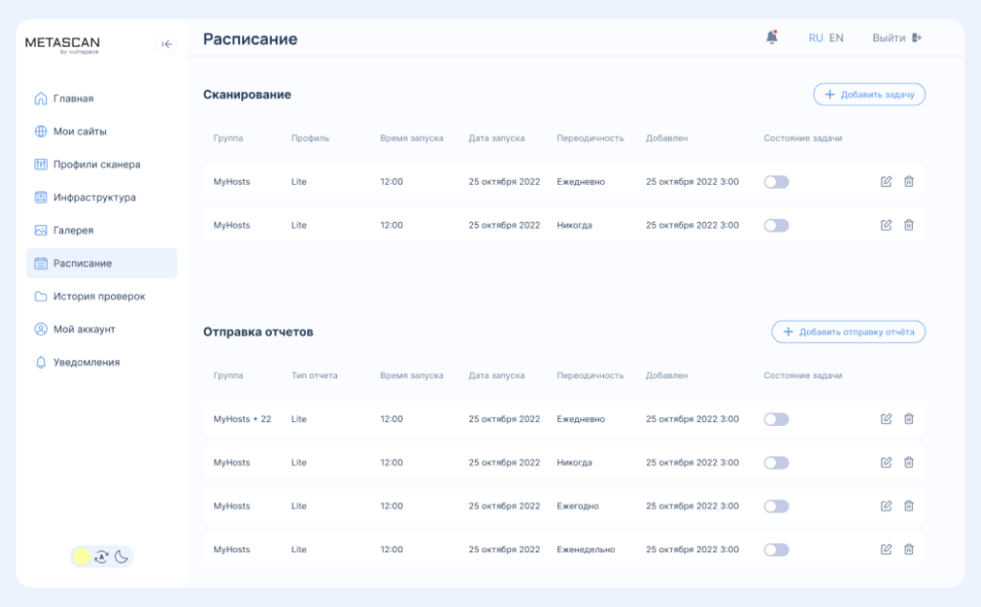981x607 pixels.
Task: Click Добавить отправку отчёта button
Action: coord(848,331)
